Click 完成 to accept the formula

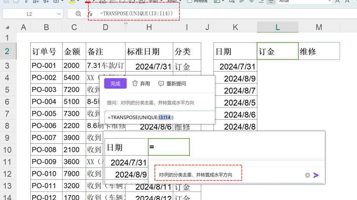tap(115, 83)
